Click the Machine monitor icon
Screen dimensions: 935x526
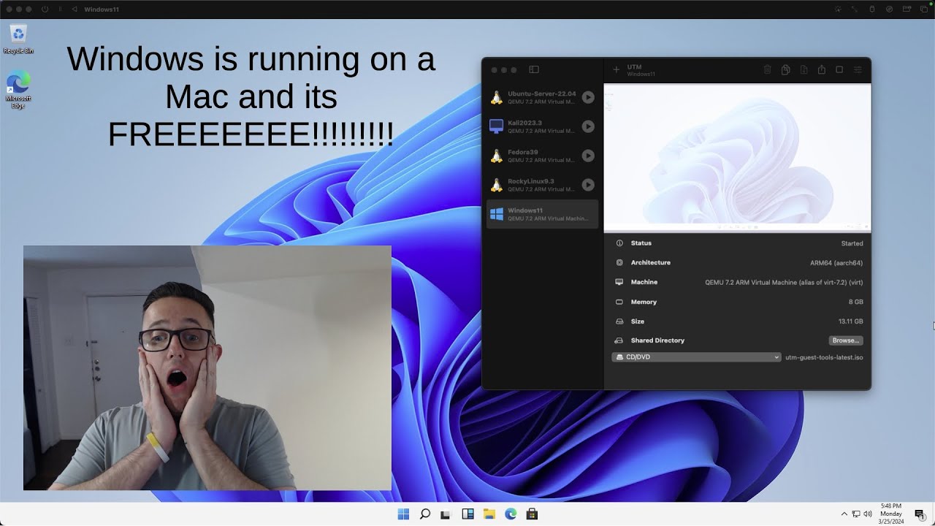619,282
